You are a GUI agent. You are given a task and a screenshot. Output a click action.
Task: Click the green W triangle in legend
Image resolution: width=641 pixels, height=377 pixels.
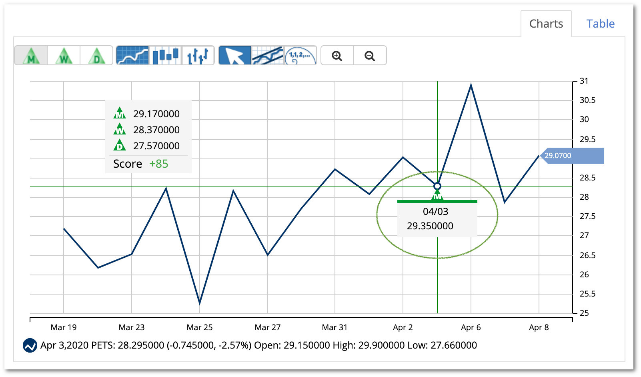120,129
